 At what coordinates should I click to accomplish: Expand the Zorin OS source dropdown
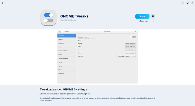[x=153, y=21]
